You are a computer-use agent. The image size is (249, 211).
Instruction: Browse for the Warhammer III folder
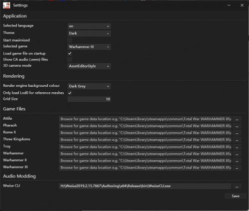[237, 168]
